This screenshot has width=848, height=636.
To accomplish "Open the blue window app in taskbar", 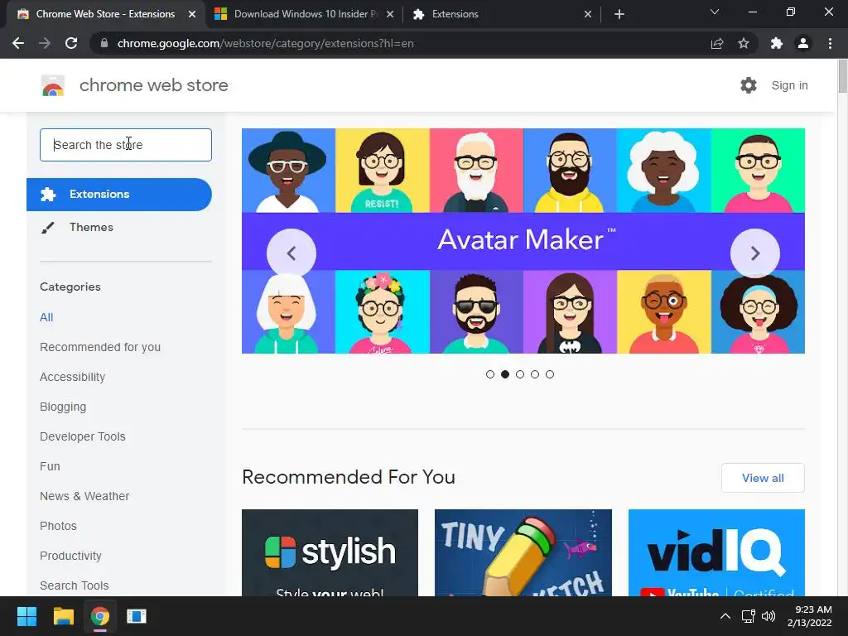I will click(137, 616).
